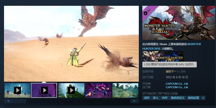Click the 发行日期 label
The image size is (216, 108).
click(148, 77)
